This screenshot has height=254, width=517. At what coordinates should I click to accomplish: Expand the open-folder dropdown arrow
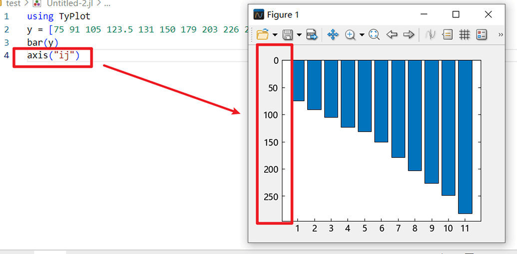[x=275, y=35]
